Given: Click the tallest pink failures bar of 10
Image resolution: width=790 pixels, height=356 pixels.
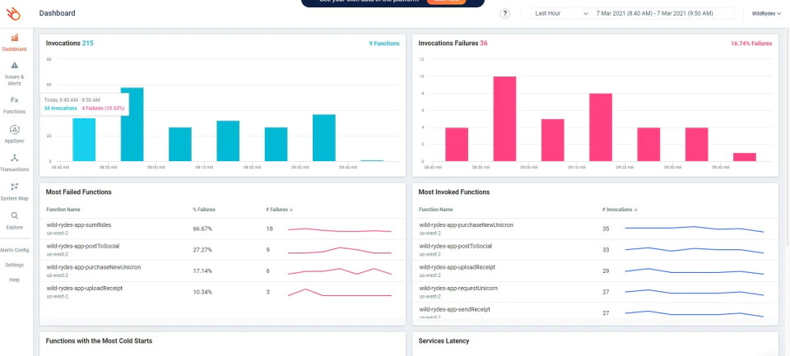Looking at the screenshot, I should tap(504, 119).
